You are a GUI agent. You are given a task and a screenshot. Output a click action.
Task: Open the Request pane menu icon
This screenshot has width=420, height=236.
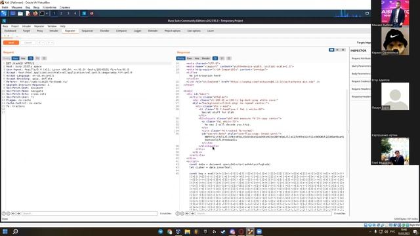(44, 58)
